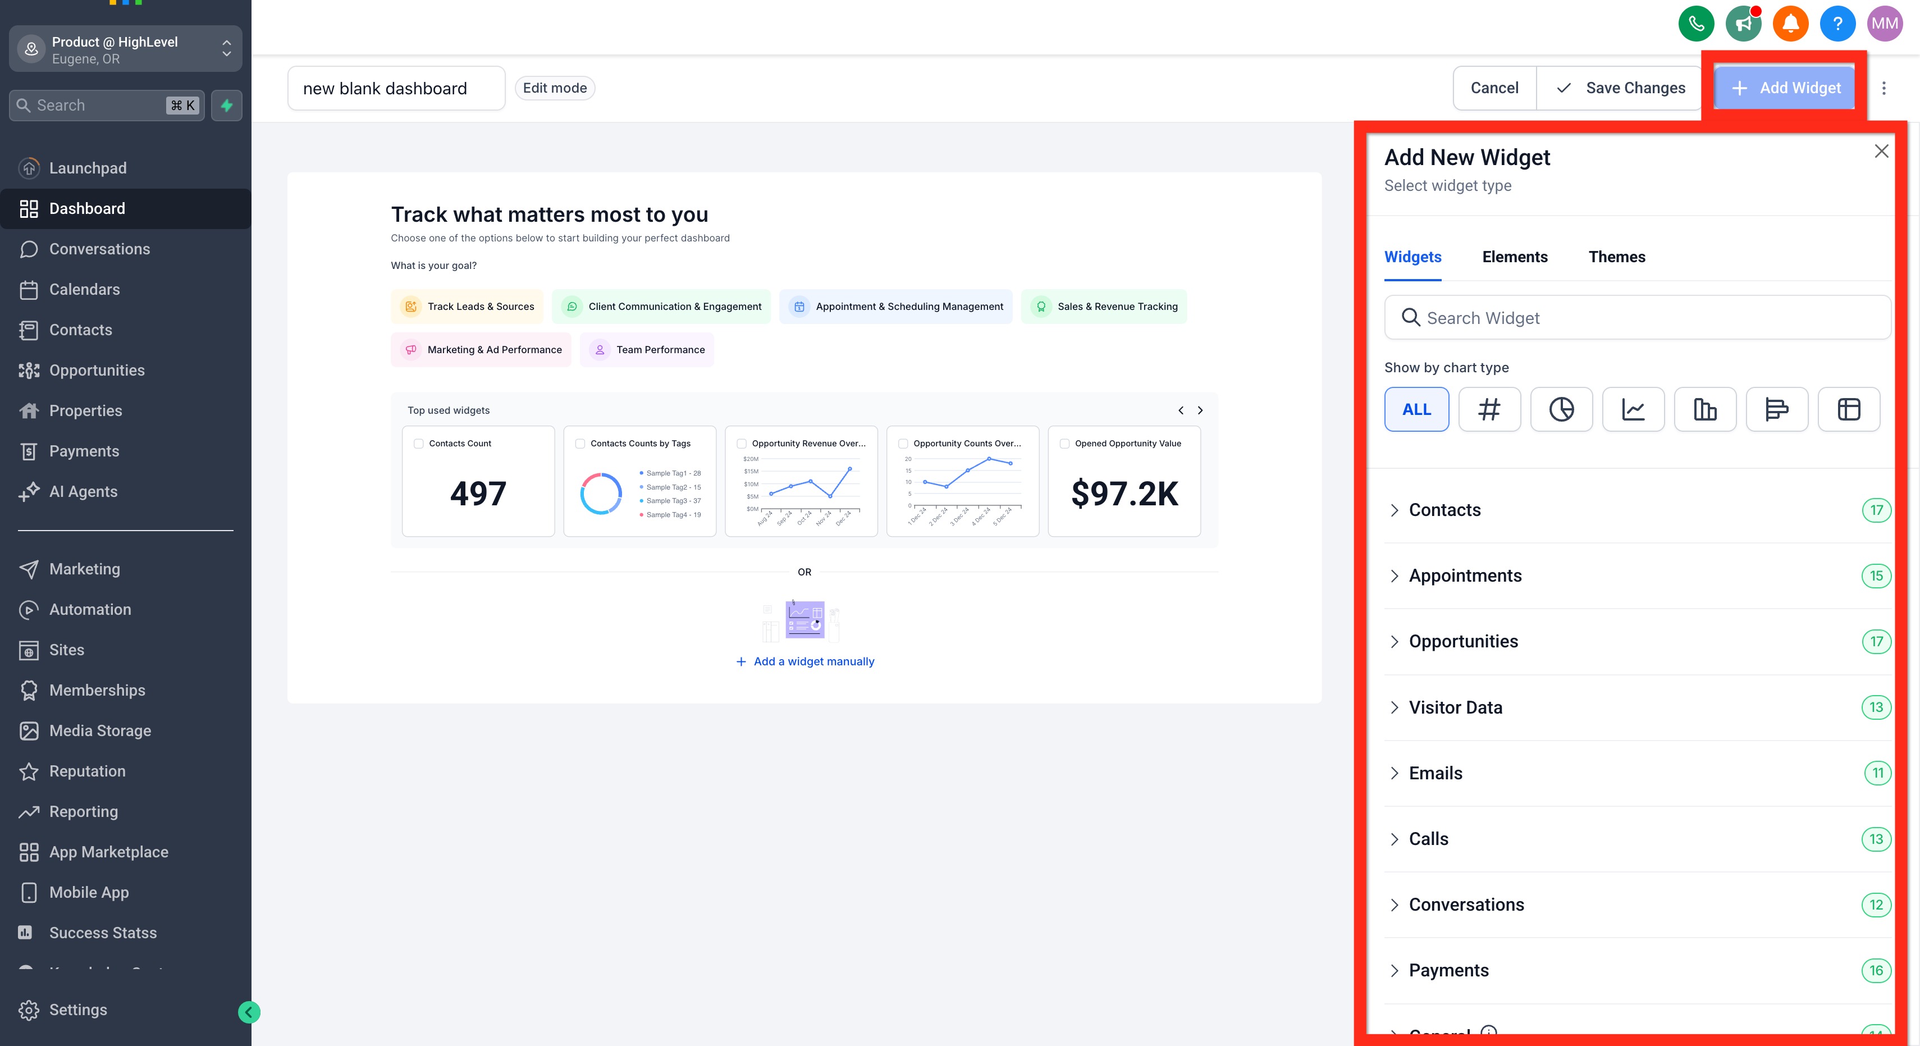This screenshot has height=1046, width=1920.
Task: Choose horizontal bar chart type filter
Action: [1777, 409]
